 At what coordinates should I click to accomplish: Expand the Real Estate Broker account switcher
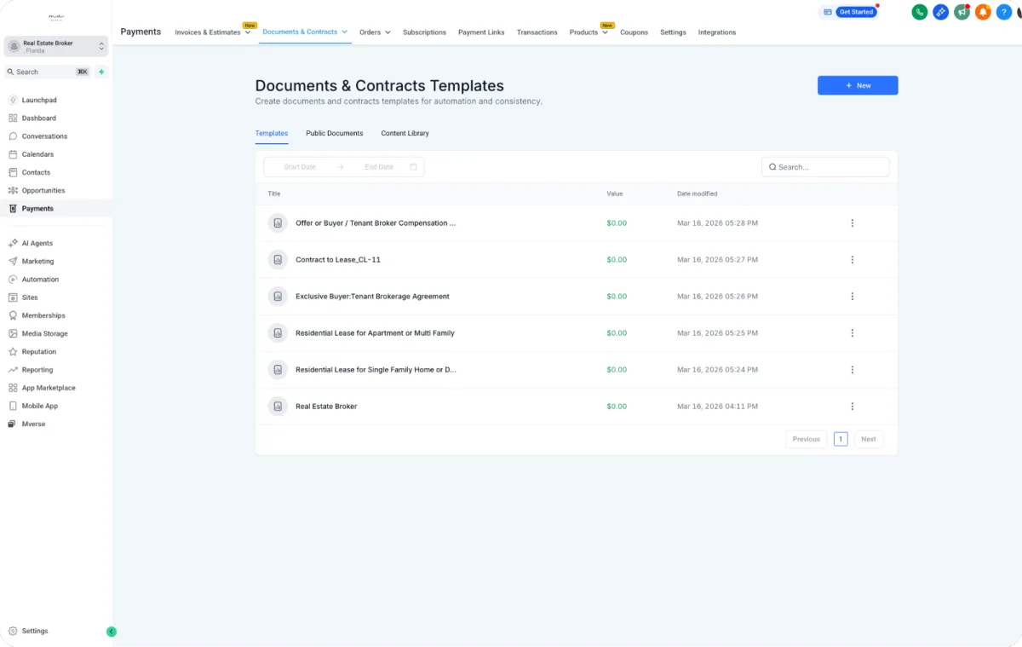pos(56,46)
